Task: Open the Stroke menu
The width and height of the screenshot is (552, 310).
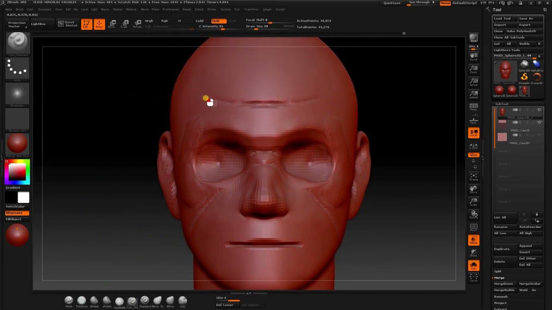Action: [x=211, y=9]
